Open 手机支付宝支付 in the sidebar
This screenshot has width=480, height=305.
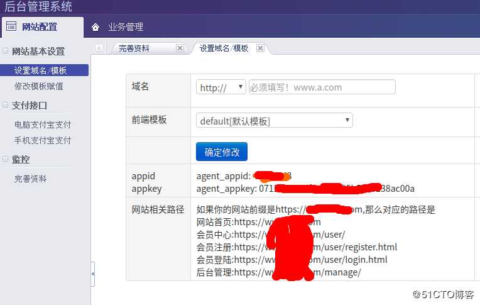(43, 140)
